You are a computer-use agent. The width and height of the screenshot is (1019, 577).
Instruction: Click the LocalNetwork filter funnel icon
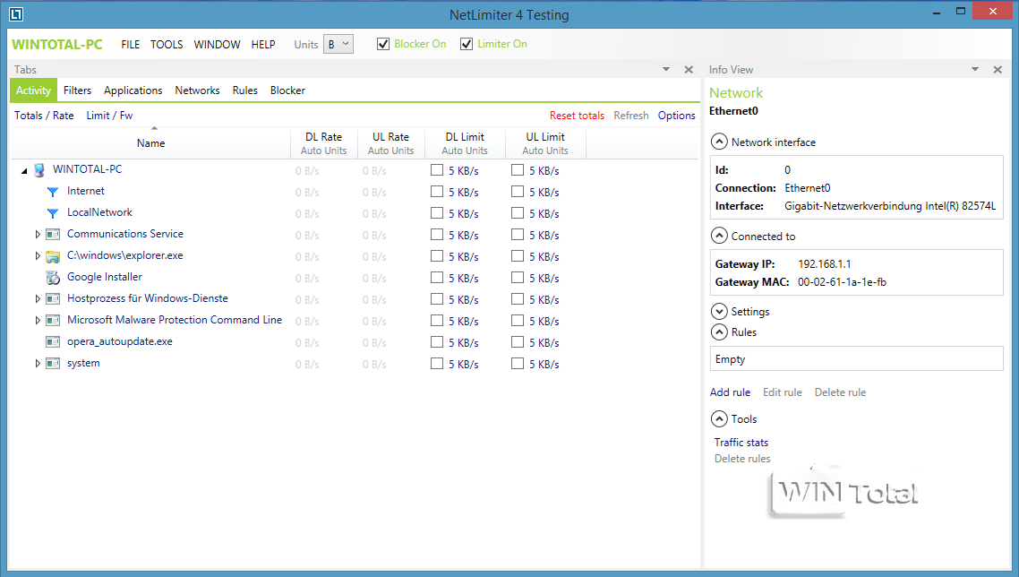[x=52, y=213]
